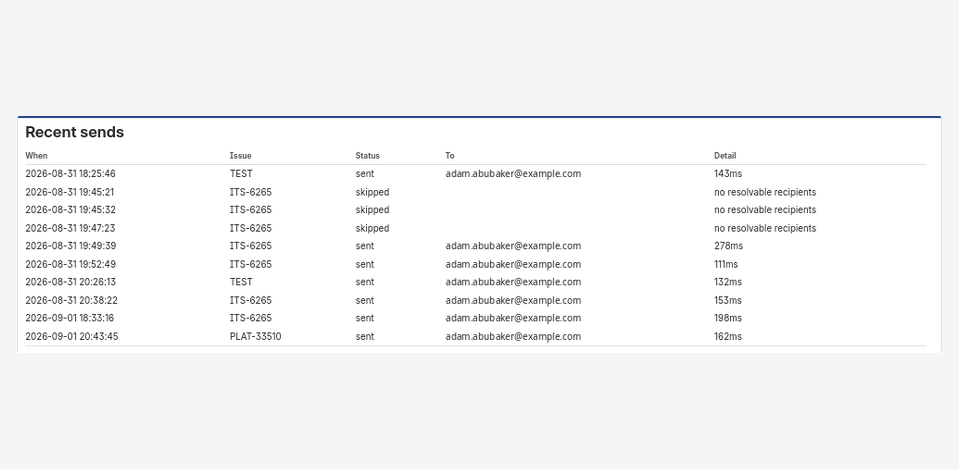Viewport: 959px width, 469px height.
Task: Select the PLAT-33510 issue cell
Action: pyautogui.click(x=255, y=337)
